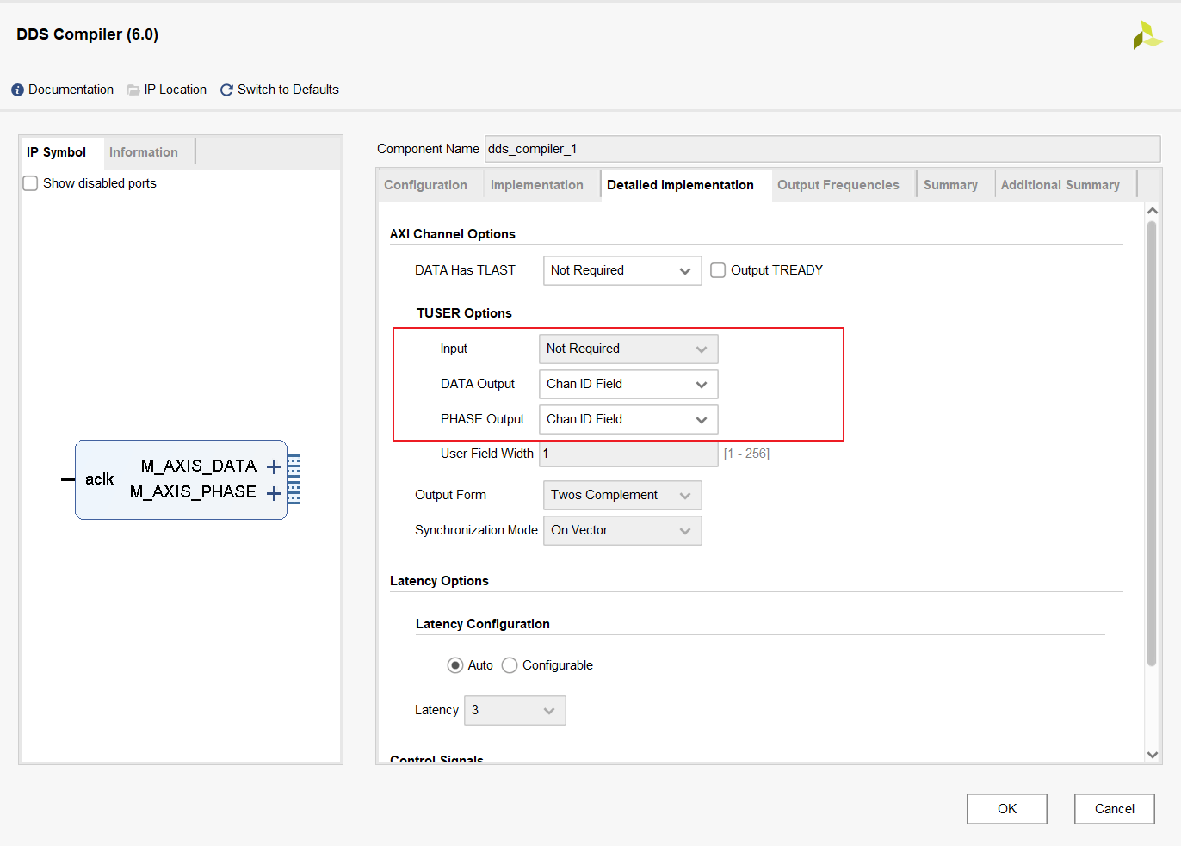Click the User Field Width input field
This screenshot has height=846, width=1181.
(x=628, y=454)
